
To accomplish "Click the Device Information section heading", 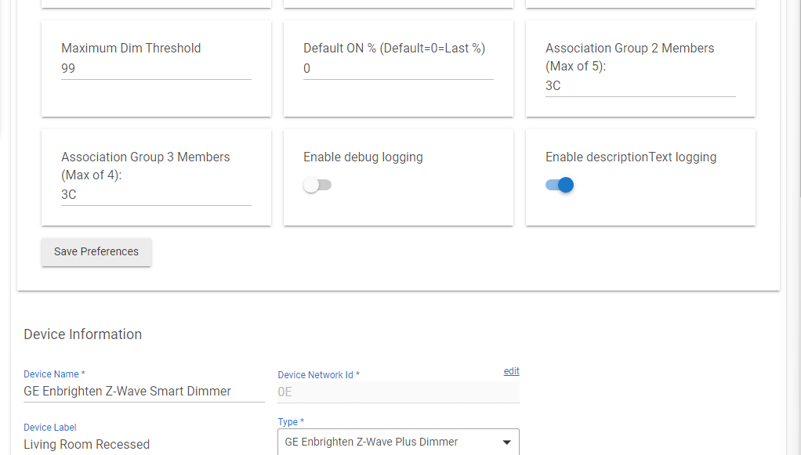I will point(83,334).
